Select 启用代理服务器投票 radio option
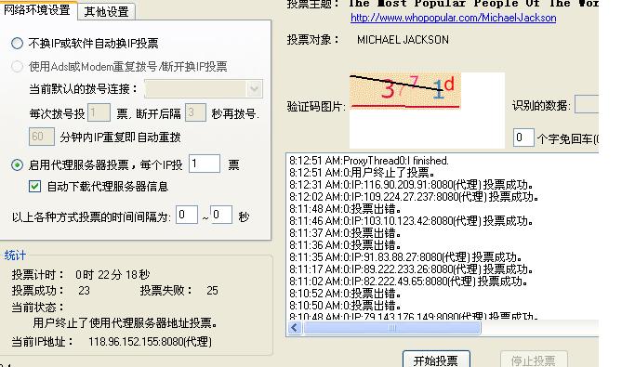The image size is (635, 367). (17, 164)
